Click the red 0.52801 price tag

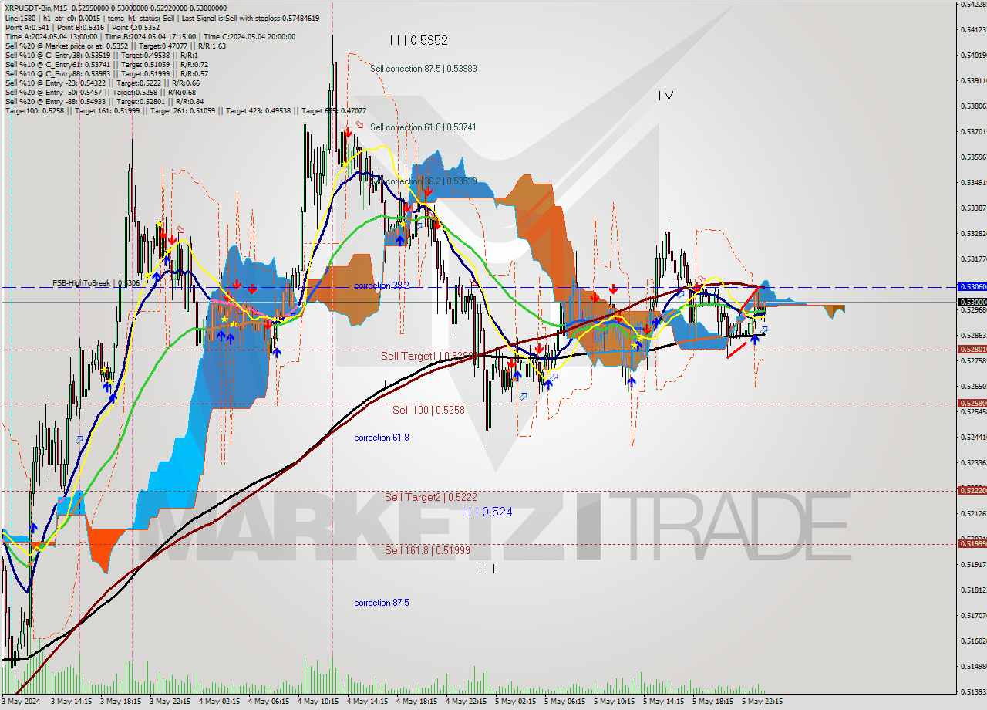pyautogui.click(x=972, y=350)
